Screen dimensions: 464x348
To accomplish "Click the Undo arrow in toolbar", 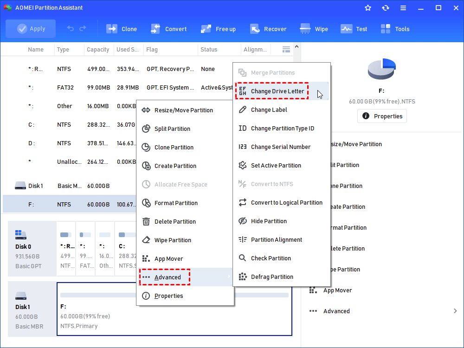I will pyautogui.click(x=71, y=29).
